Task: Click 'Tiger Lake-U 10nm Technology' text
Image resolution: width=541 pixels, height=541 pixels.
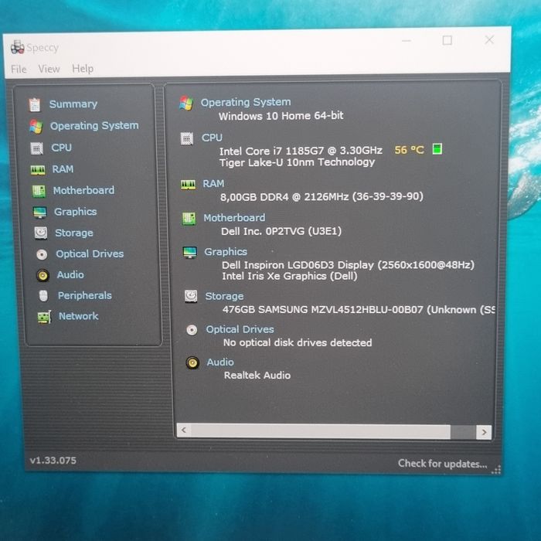Action: pos(297,162)
